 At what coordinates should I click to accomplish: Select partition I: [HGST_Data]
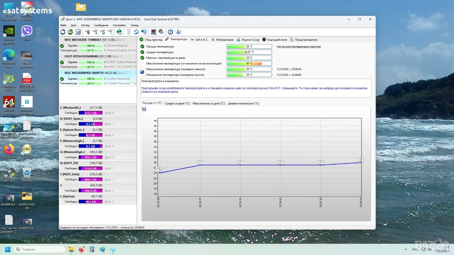[x=98, y=176]
